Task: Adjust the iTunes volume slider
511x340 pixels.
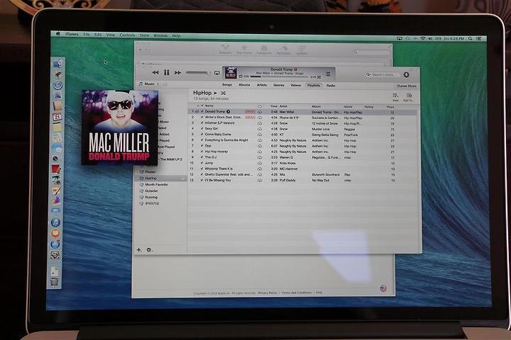Action: click(x=198, y=72)
